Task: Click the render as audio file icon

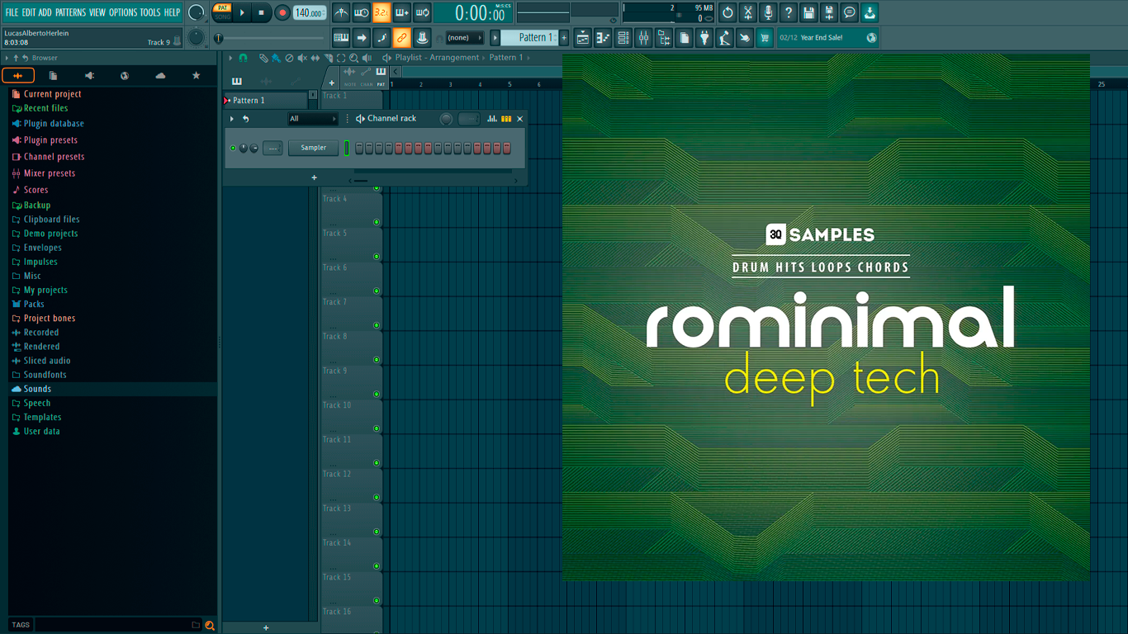Action: [x=828, y=12]
